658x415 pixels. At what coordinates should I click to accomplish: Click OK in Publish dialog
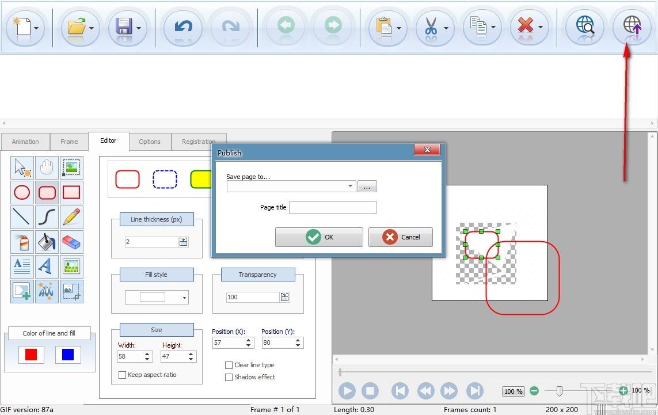319,237
